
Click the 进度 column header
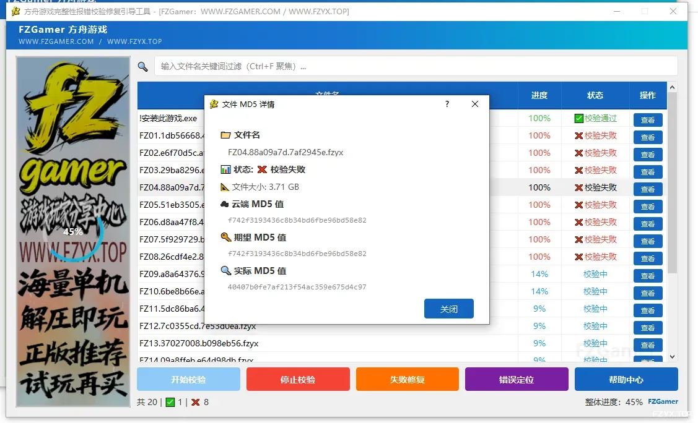(539, 95)
